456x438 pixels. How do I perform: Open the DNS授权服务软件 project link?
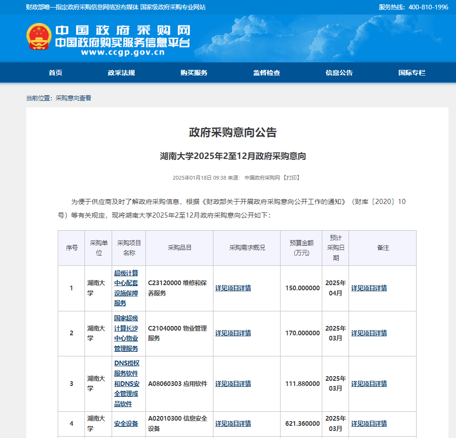click(127, 384)
